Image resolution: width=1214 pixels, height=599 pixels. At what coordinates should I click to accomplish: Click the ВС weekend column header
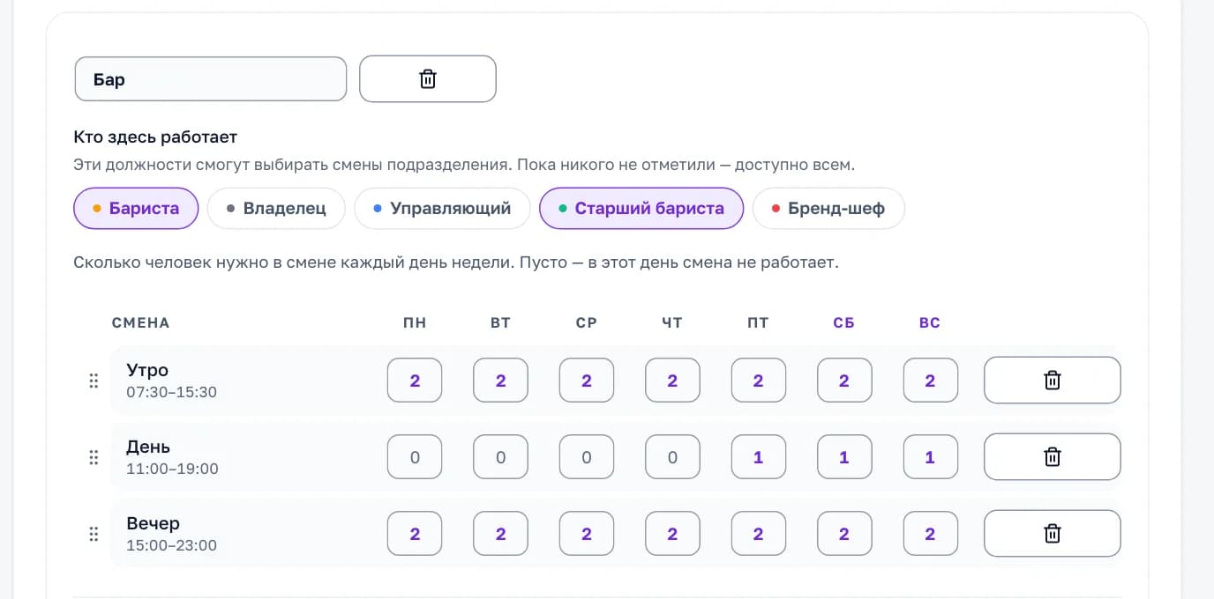(930, 322)
